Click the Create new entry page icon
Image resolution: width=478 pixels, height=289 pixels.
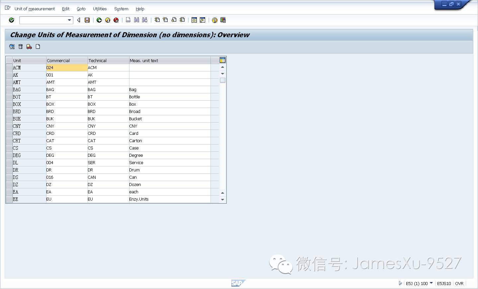(x=38, y=47)
